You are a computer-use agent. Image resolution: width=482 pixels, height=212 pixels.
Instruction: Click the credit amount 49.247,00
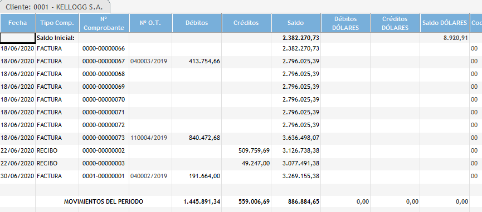[256, 163]
